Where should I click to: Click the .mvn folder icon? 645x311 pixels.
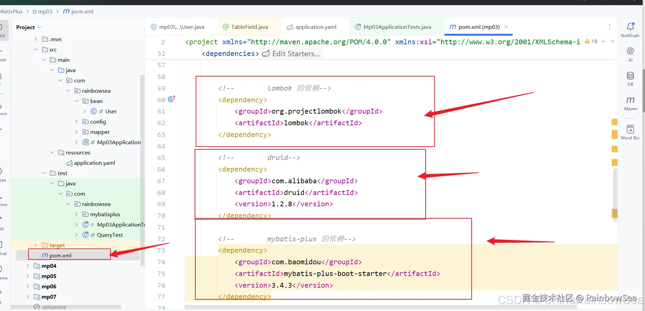45,39
